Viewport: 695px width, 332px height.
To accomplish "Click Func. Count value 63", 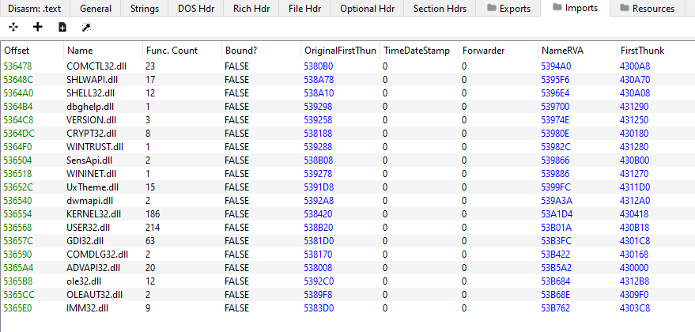I will 150,240.
